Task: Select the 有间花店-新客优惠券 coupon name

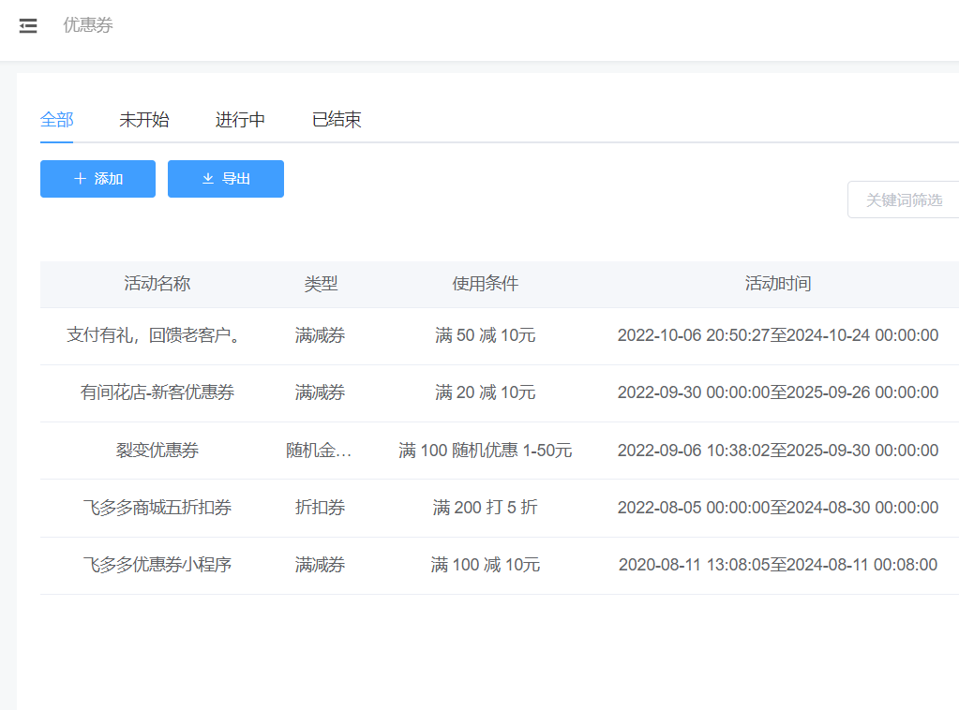Action: coord(157,392)
